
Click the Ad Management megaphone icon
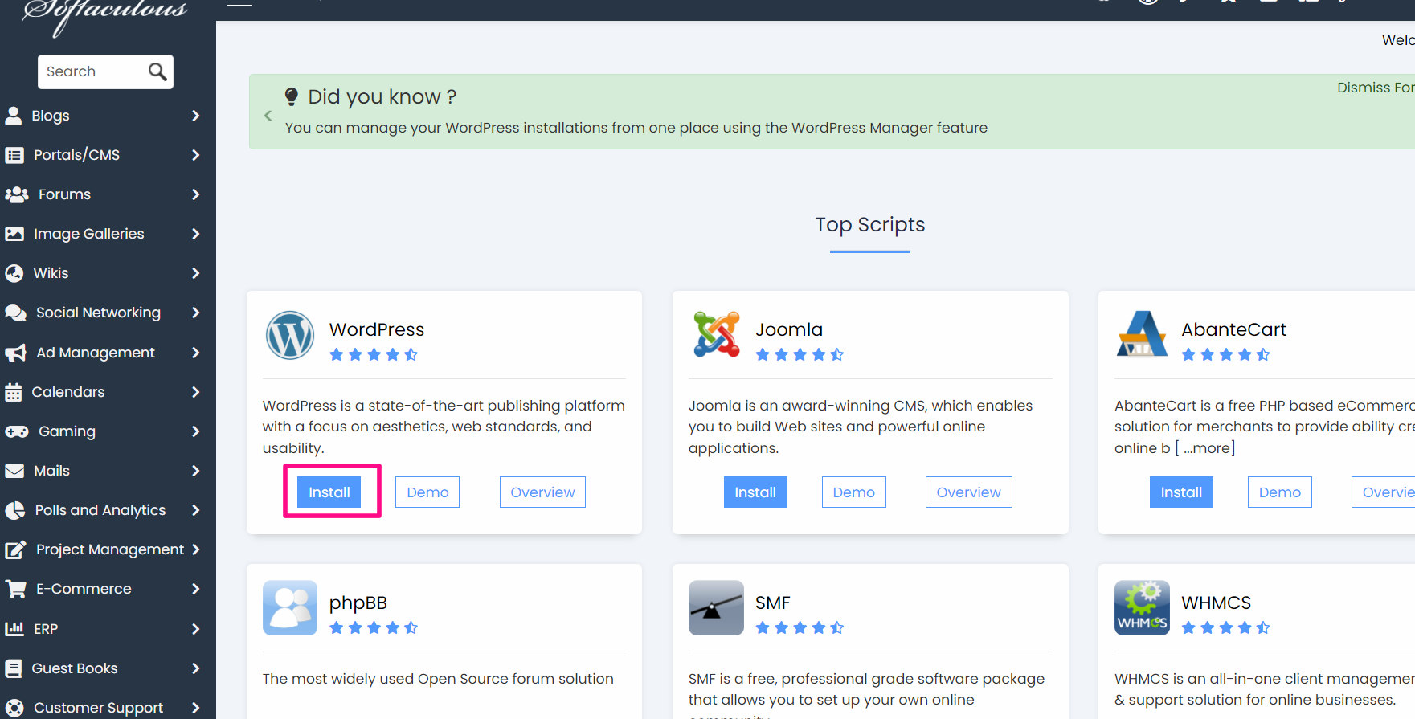pyautogui.click(x=16, y=353)
